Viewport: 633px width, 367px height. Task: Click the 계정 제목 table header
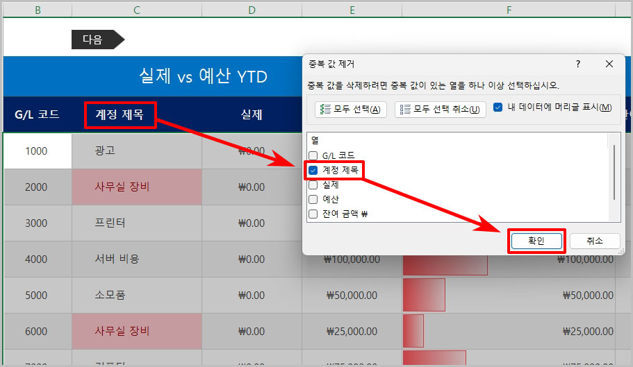coord(120,114)
